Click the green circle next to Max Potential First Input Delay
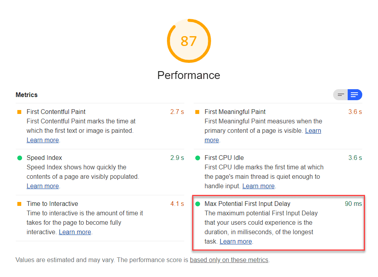378x277 pixels. 197,204
